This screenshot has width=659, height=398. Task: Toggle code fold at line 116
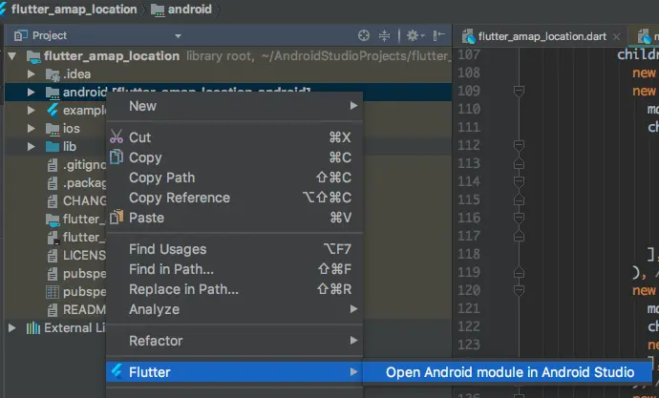pos(519,218)
